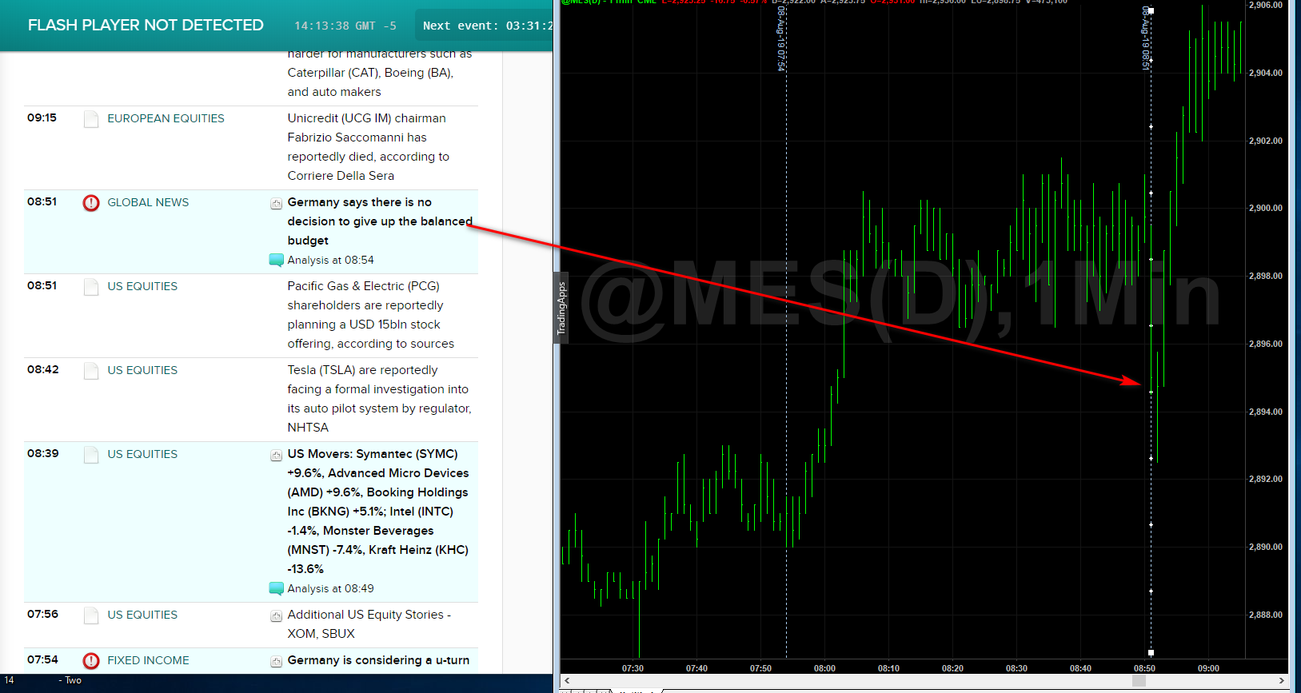Expand the US Movers Symantec story

tap(276, 456)
